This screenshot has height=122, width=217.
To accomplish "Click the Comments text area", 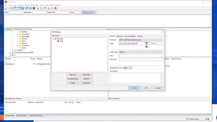I will [x=136, y=78].
